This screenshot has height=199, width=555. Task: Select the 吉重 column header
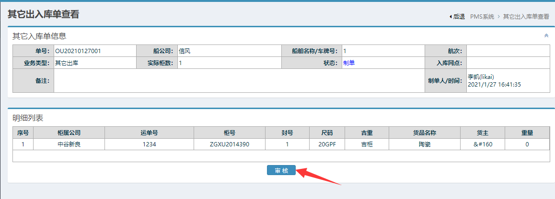tap(367, 133)
